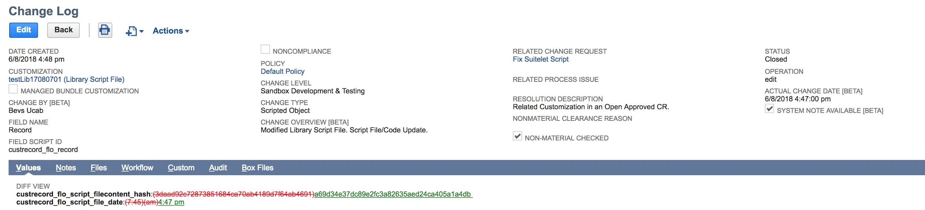Open the Box Files tab

258,168
